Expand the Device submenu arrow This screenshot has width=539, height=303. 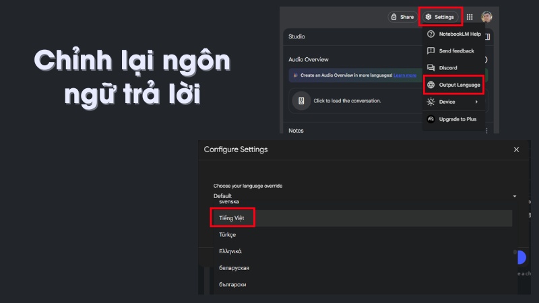(x=476, y=102)
